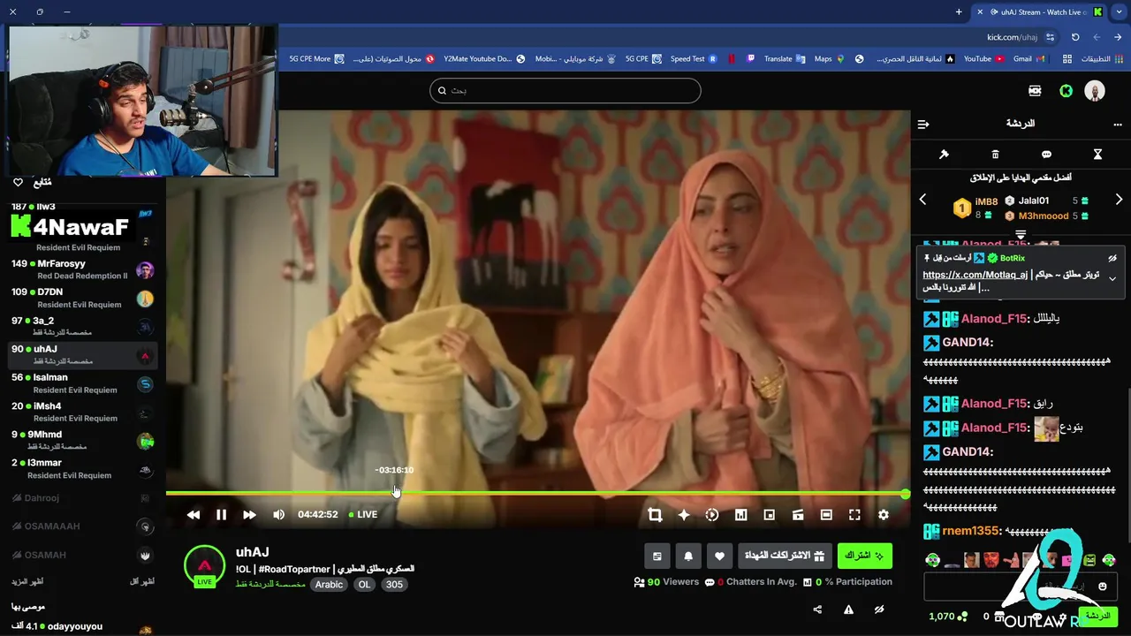Open the browser tab search dropdown
1131x636 pixels.
[x=1119, y=11]
